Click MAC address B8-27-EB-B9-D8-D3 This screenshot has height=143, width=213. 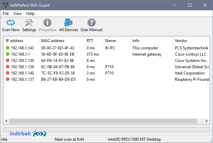click(58, 79)
